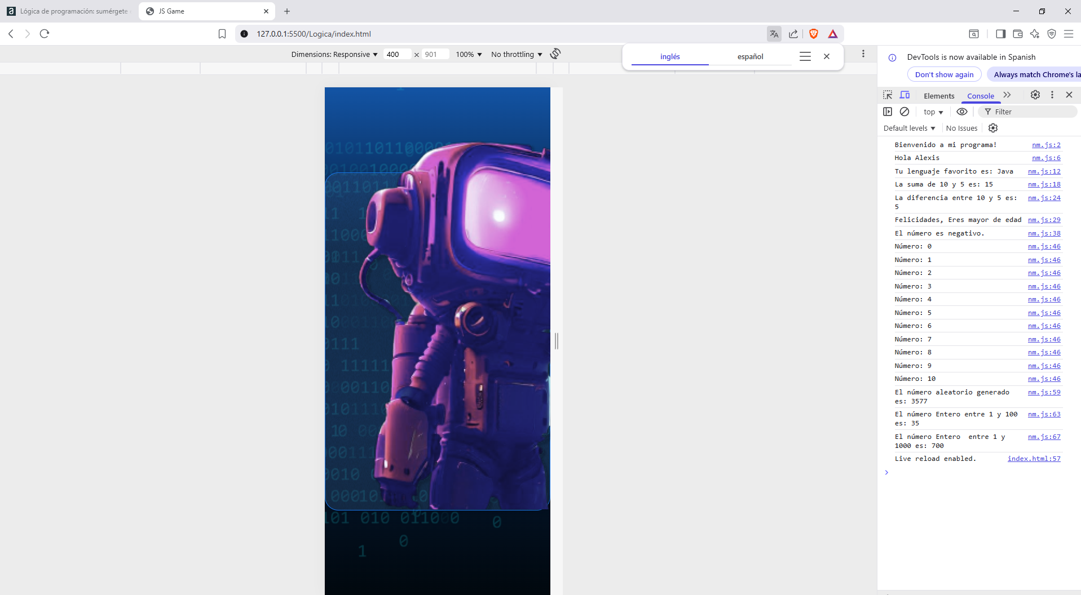
Task: Select the inglés translate tab
Action: [x=670, y=56]
